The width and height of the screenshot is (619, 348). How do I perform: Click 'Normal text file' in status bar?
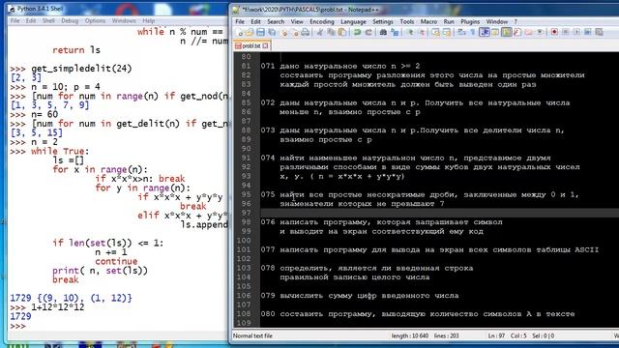click(x=252, y=335)
